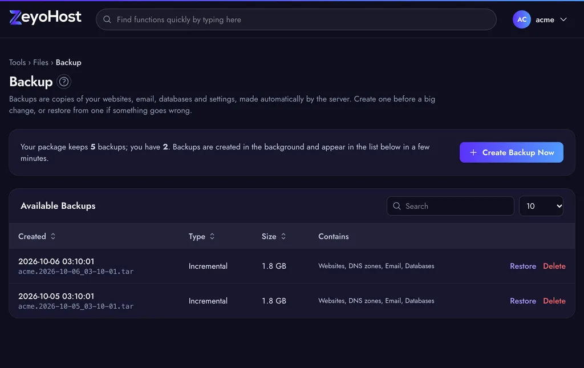
Task: Click the acme.2026-10-06_03-10-01.tar file name
Action: tap(76, 272)
